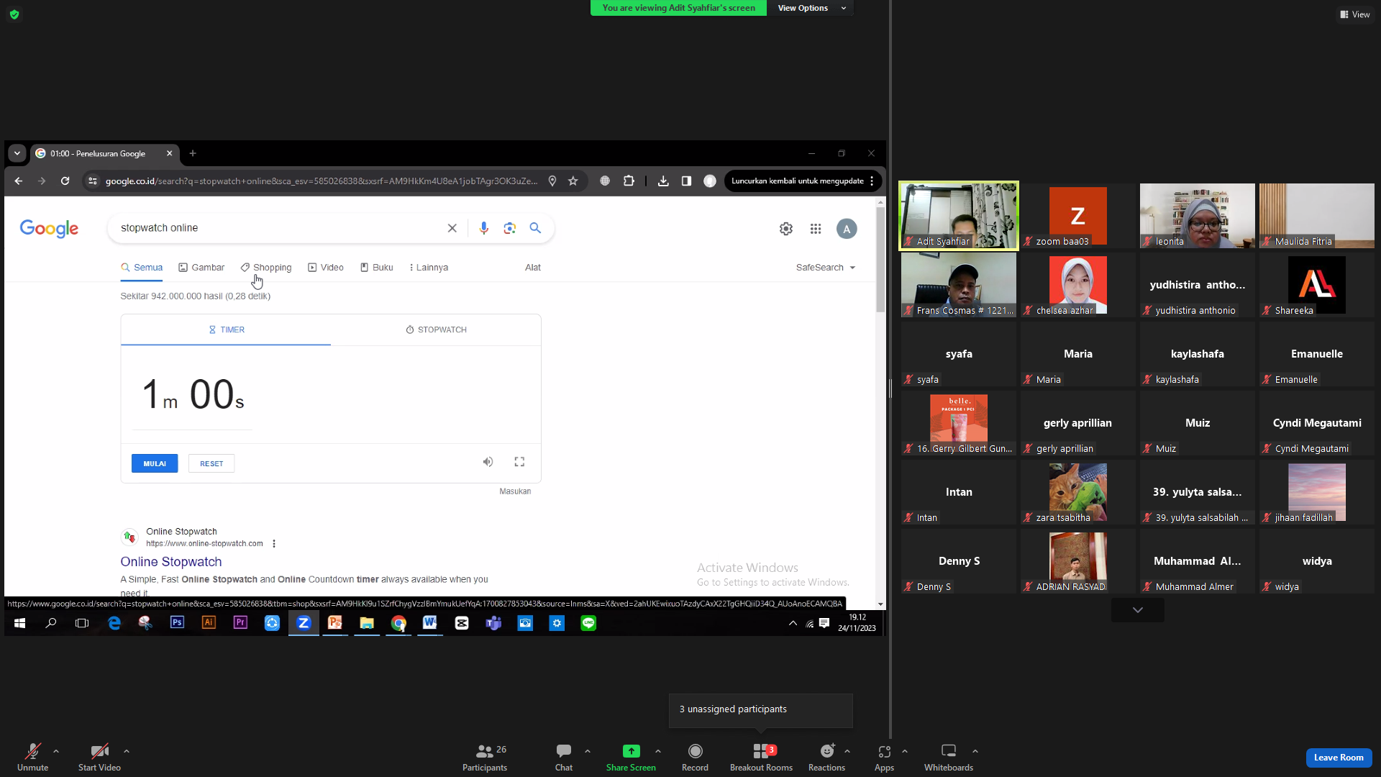The image size is (1381, 777).
Task: Switch to Buku results tab
Action: pyautogui.click(x=377, y=268)
